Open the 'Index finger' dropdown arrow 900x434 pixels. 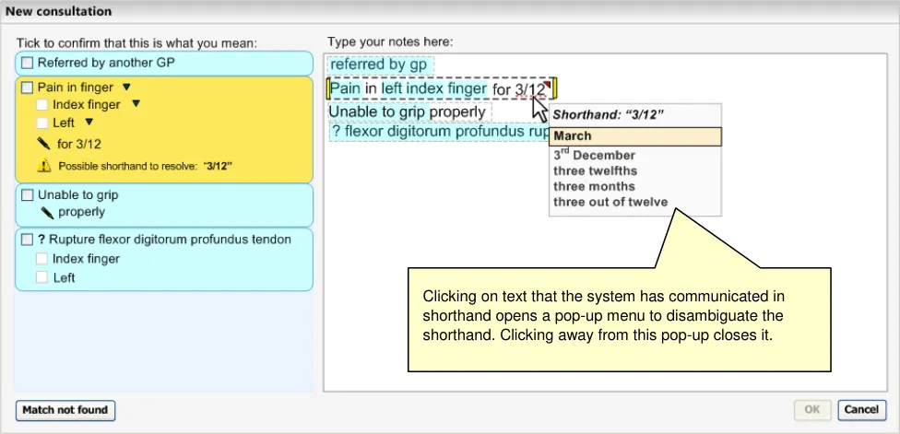point(136,105)
